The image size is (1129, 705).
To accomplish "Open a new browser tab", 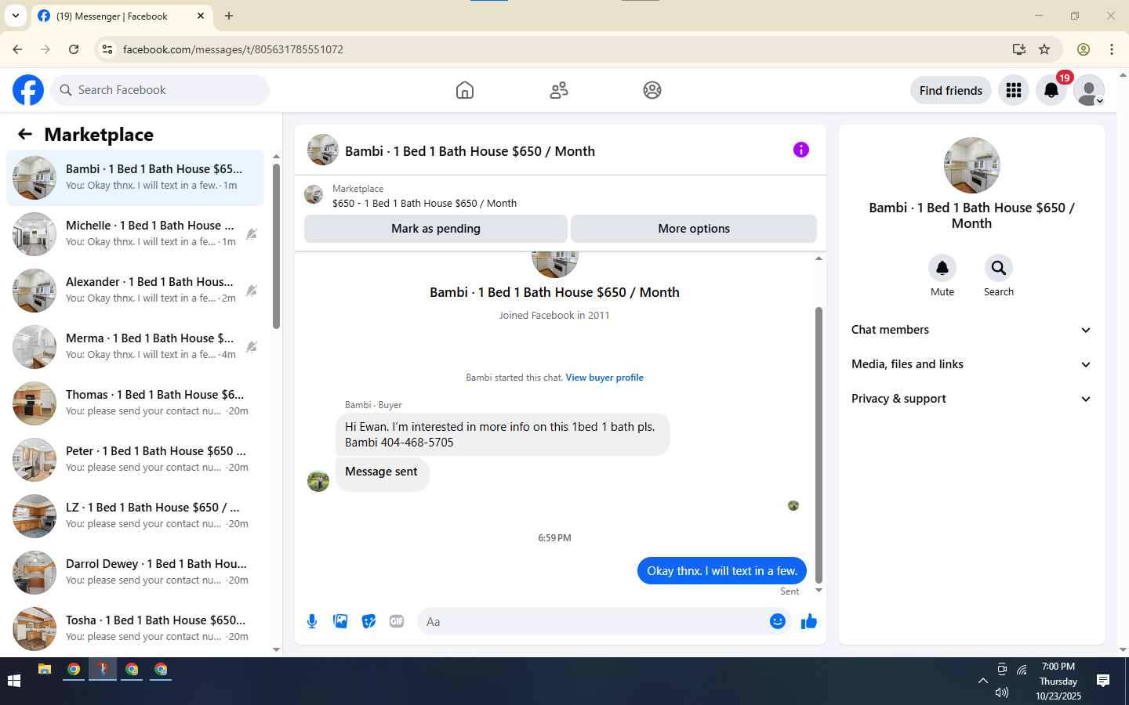I will [229, 16].
